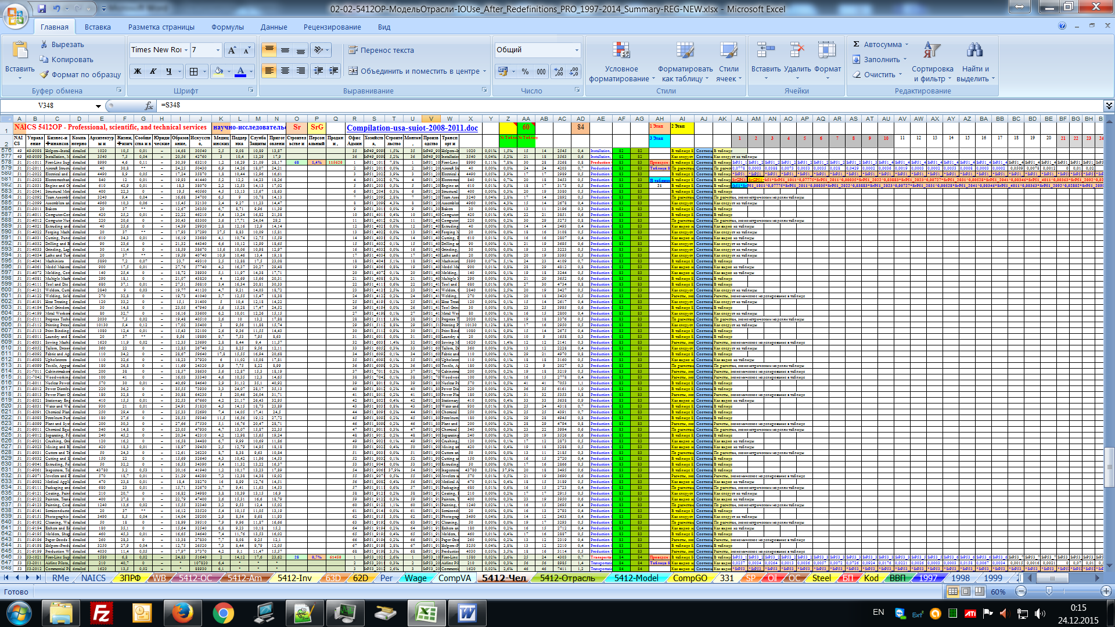The image size is (1115, 627).
Task: Toggle bold formatting button
Action: (x=138, y=71)
